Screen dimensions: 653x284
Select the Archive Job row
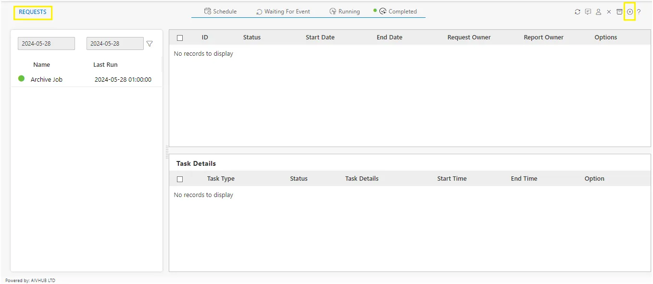pos(87,79)
